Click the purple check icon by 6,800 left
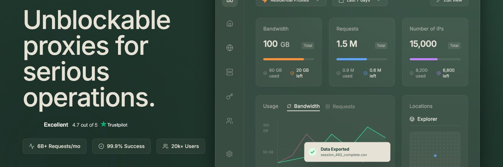 [439, 73]
